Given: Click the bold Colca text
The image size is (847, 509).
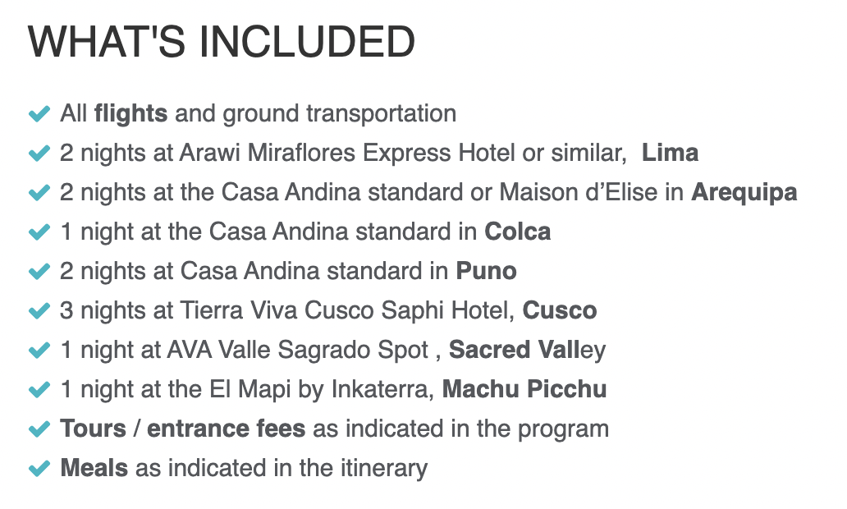Looking at the screenshot, I should coord(518,232).
